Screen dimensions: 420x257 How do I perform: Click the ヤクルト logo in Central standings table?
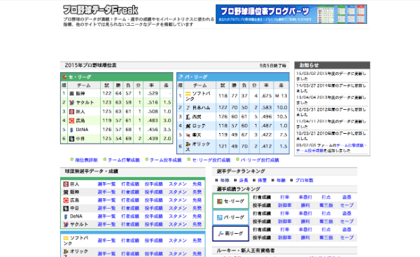click(72, 103)
